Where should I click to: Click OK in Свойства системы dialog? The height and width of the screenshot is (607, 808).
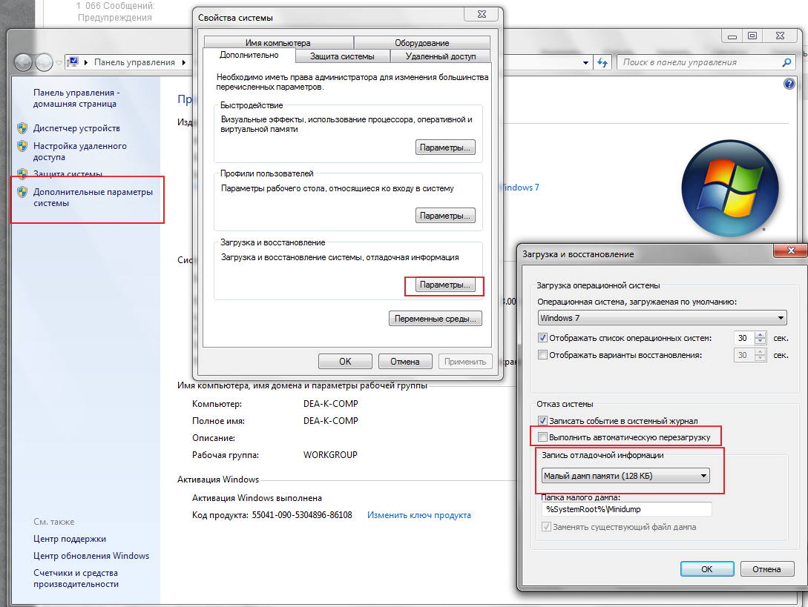click(345, 362)
